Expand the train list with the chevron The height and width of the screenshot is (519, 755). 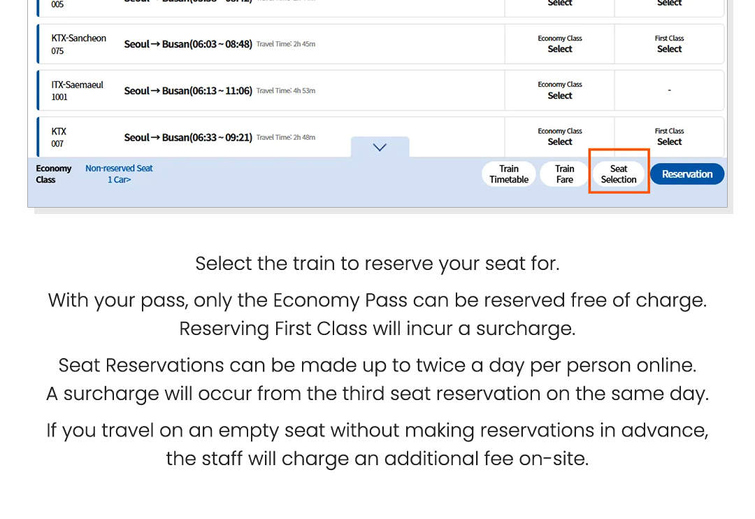(380, 147)
